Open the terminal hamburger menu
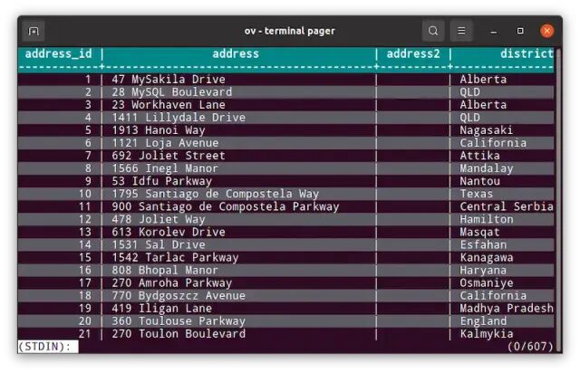 461,31
